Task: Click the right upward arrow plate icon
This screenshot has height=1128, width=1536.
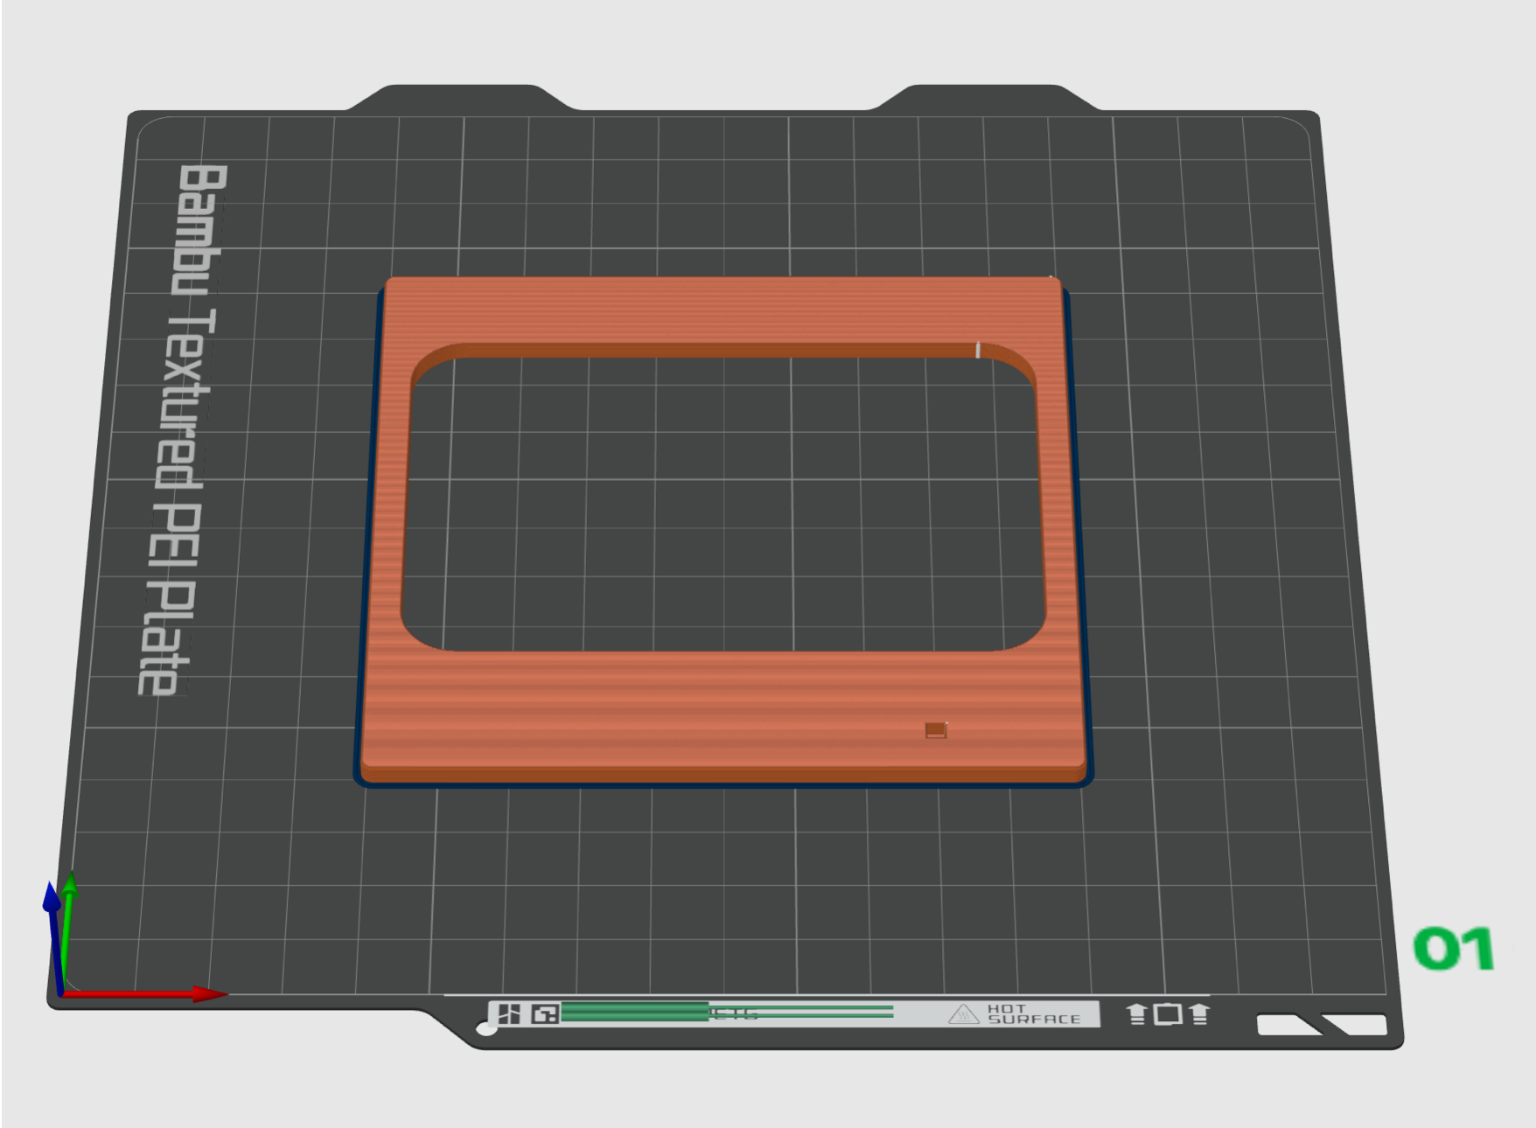Action: coord(1199,1014)
